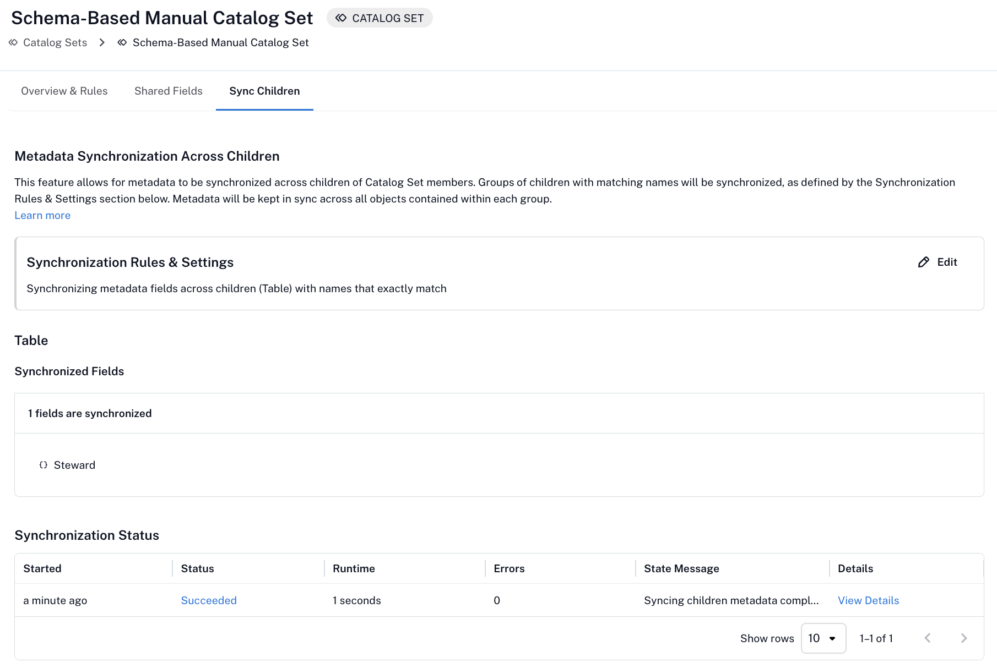Open the Shared Fields tab
This screenshot has height=668, width=997.
169,91
